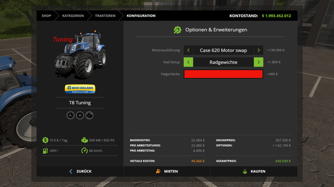Switch to next Rad-Setup option
Image resolution: width=334 pixels, height=187 pixels.
[258, 62]
